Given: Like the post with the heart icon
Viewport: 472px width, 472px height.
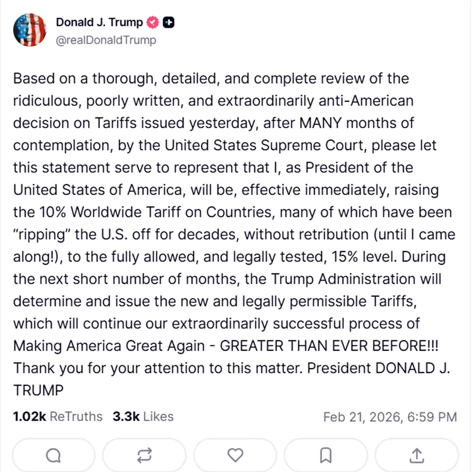Looking at the screenshot, I should click(235, 455).
